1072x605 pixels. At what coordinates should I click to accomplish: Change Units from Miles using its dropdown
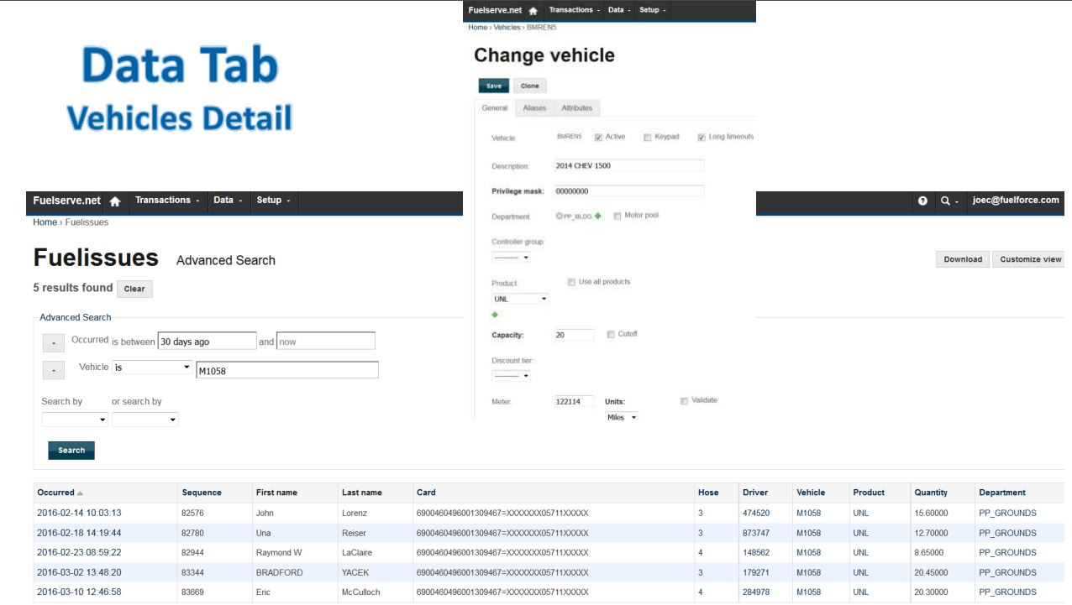(x=621, y=416)
